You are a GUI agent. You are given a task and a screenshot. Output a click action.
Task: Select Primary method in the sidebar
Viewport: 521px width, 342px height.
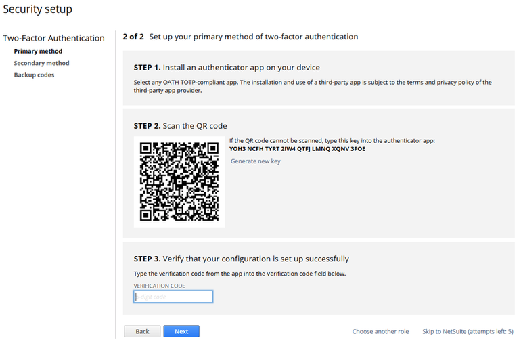[x=38, y=51]
